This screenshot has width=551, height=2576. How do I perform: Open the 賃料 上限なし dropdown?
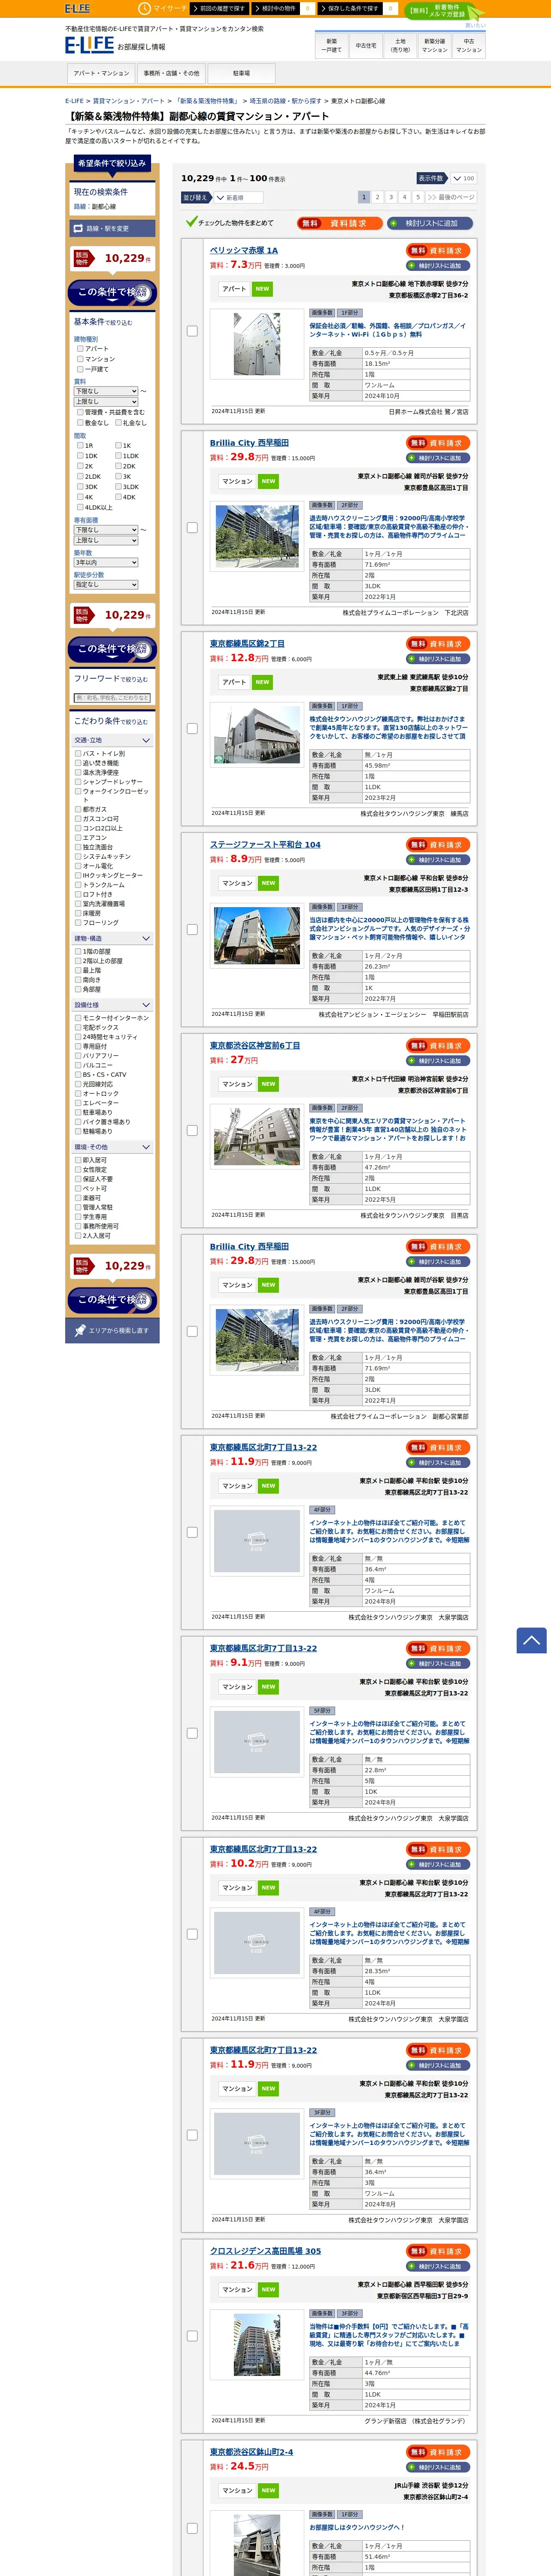point(106,402)
